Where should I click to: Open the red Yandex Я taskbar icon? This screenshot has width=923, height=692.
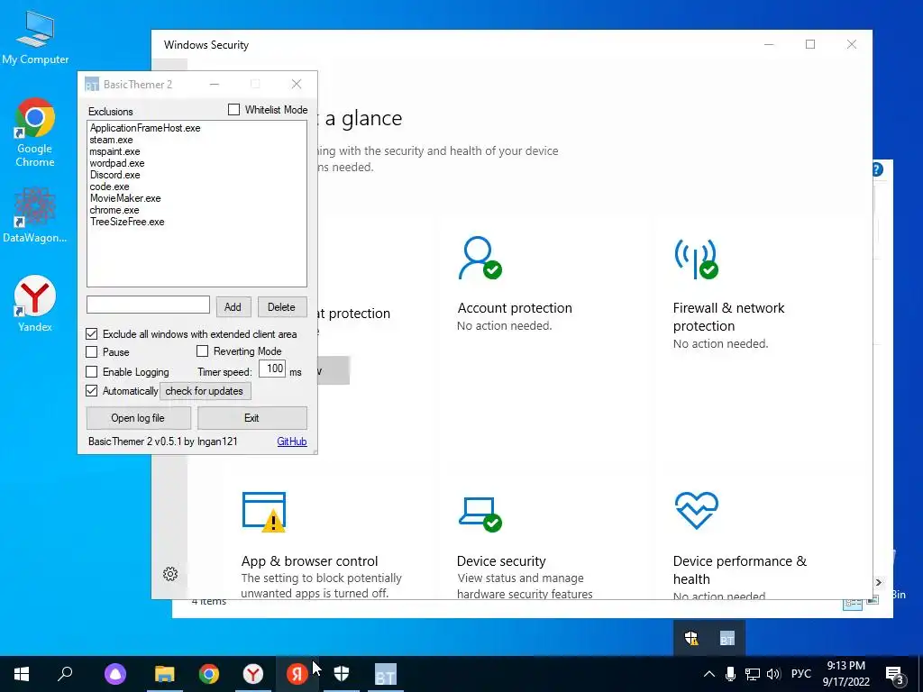coord(297,674)
